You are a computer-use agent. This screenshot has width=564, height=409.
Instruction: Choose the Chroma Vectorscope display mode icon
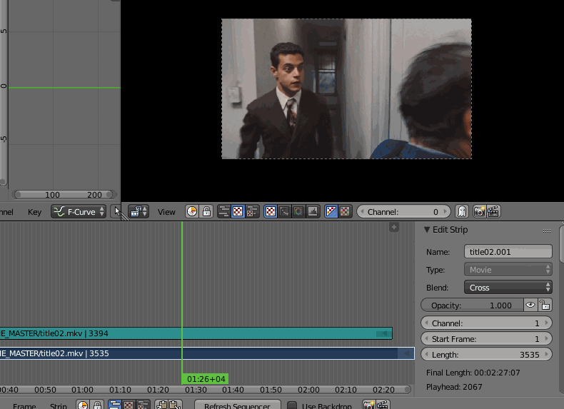(298, 211)
